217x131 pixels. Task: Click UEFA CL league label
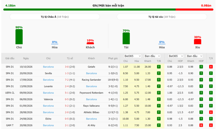[10, 93]
